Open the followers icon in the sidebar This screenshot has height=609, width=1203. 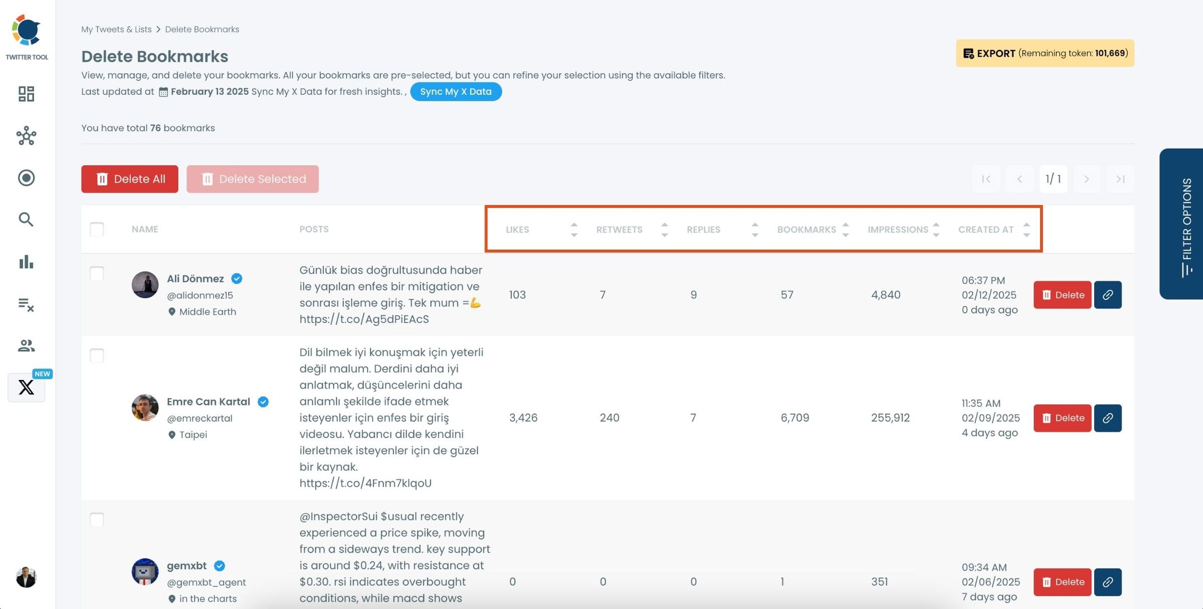[x=26, y=345]
